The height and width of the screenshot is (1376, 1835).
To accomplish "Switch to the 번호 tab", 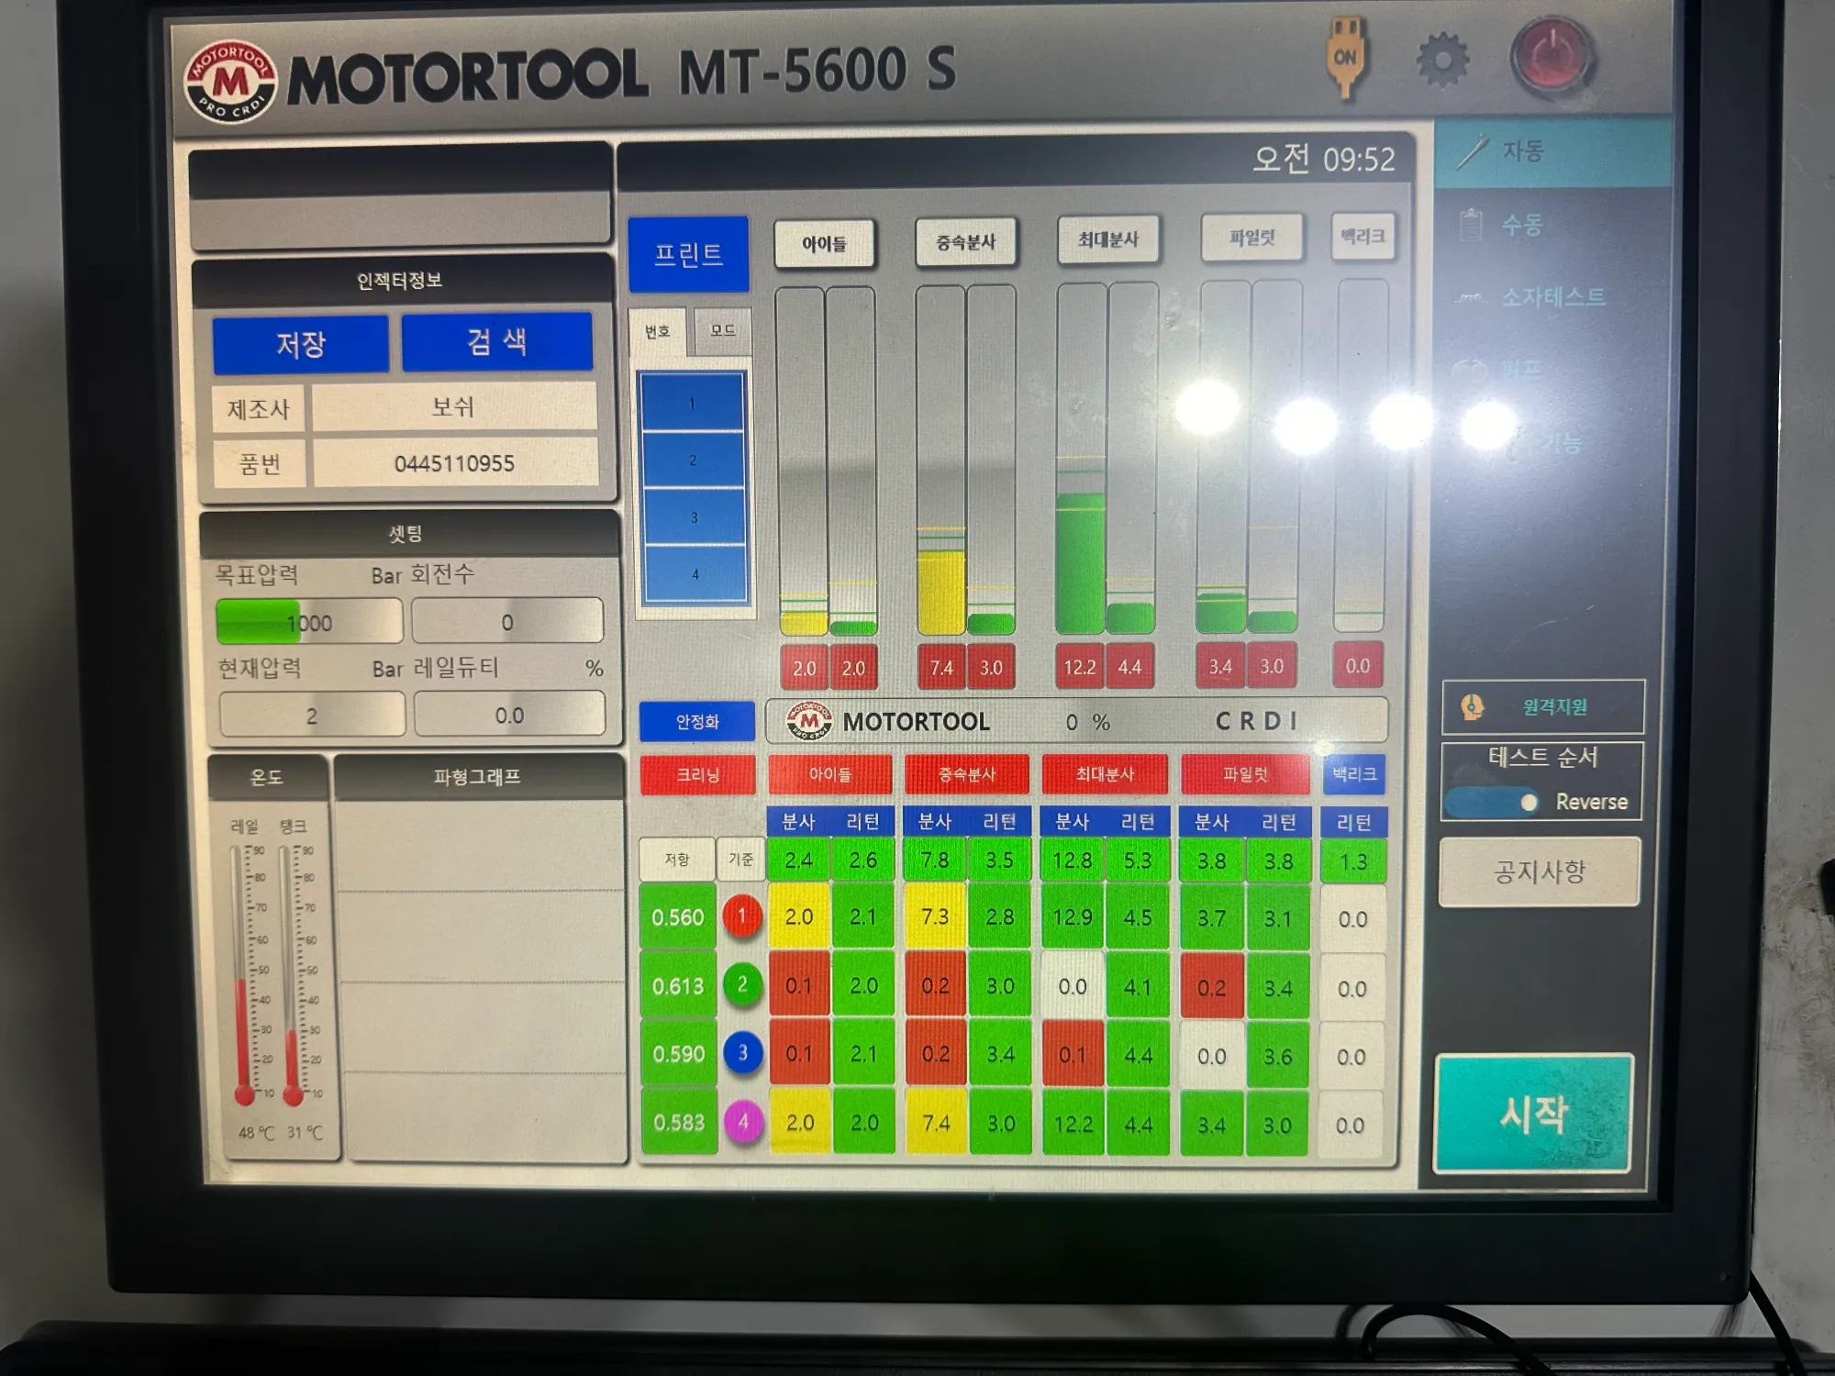I will pyautogui.click(x=657, y=332).
